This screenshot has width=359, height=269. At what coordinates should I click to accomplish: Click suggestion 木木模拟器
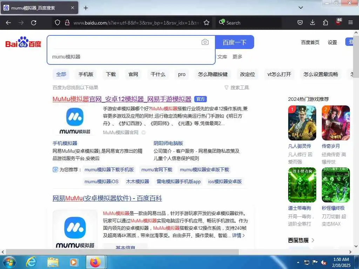pos(137,181)
